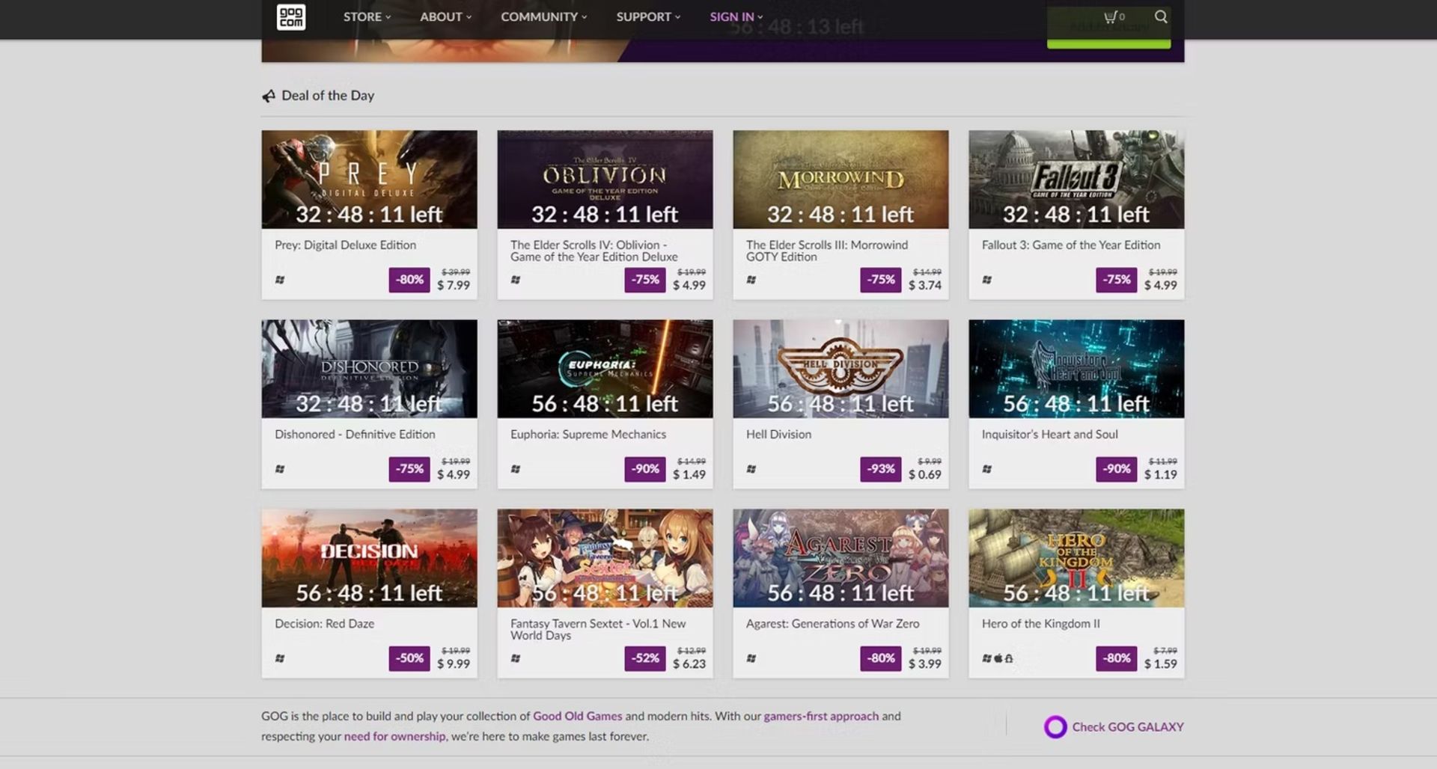The width and height of the screenshot is (1437, 769).
Task: Click Windows icon on Inquisitor's Heart card
Action: 987,469
